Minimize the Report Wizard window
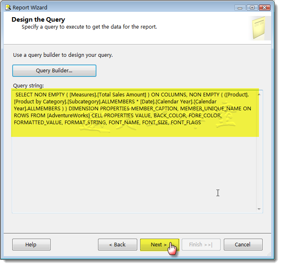The width and height of the screenshot is (281, 266). 240,8
